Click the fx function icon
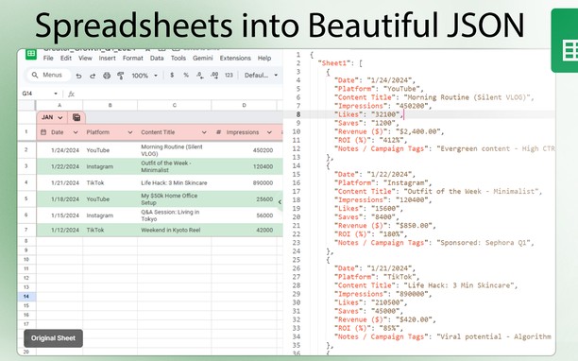 click(x=71, y=94)
